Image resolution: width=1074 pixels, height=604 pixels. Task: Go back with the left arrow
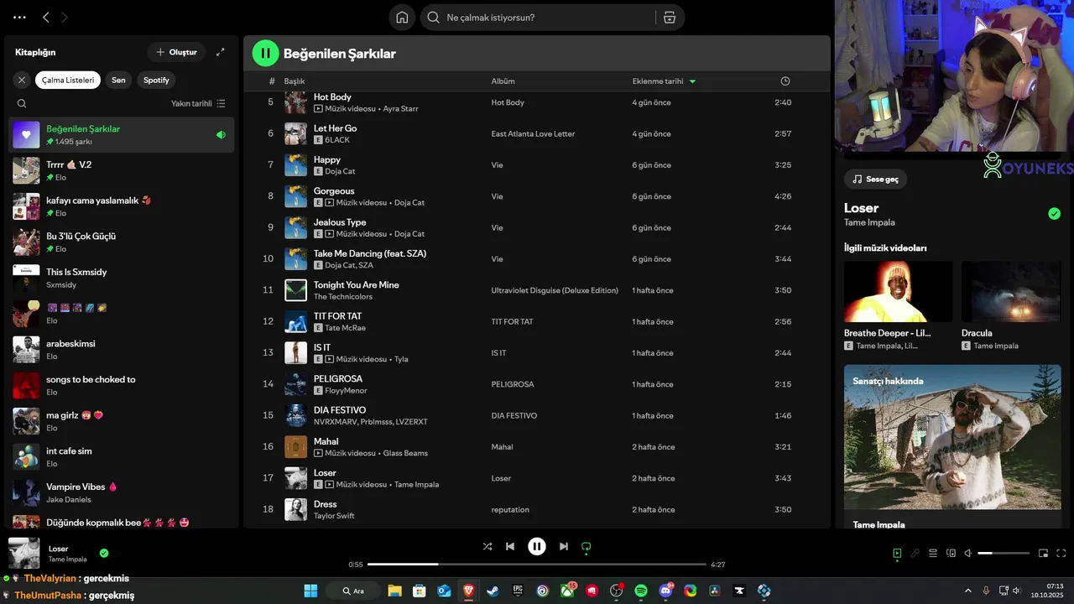click(46, 18)
